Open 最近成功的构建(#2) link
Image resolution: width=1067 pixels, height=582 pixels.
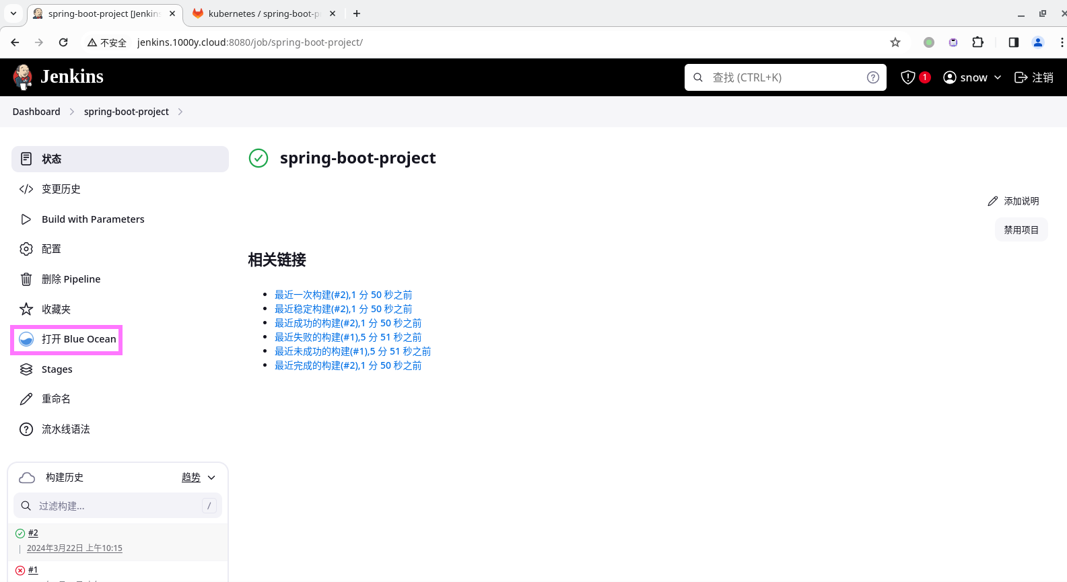[x=348, y=323]
